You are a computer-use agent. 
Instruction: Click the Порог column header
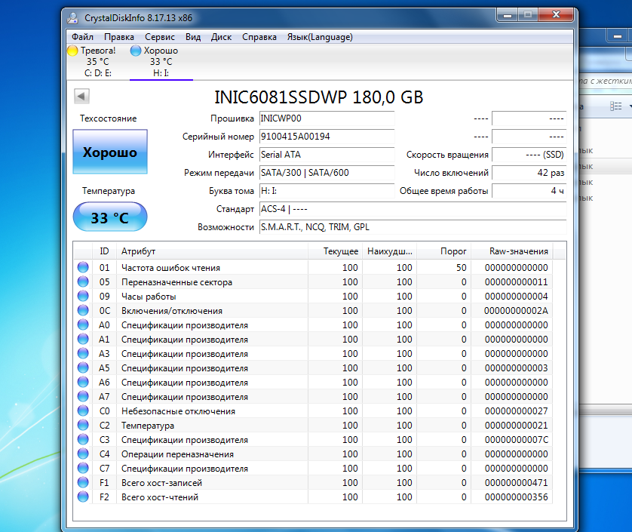click(x=443, y=251)
